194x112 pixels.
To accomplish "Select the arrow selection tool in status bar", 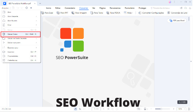I will pyautogui.click(x=80, y=109).
